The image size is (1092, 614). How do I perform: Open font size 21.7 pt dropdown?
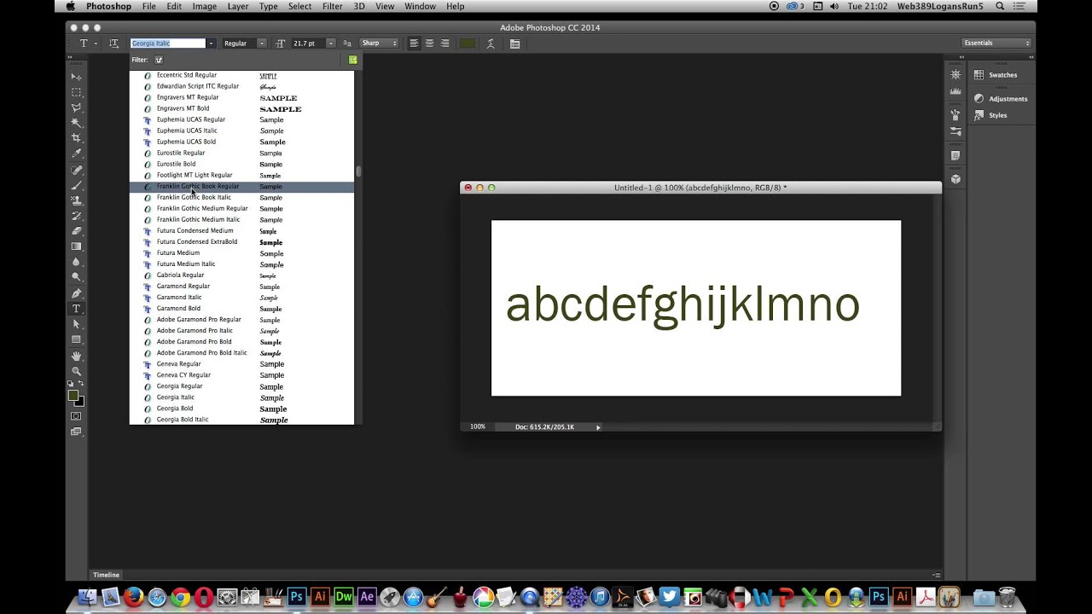(x=330, y=43)
